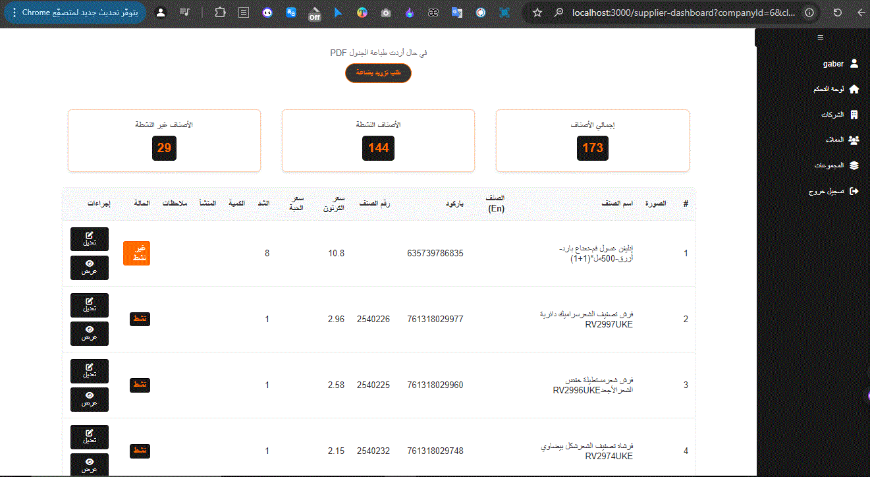Image resolution: width=870 pixels, height=477 pixels.
Task: Go to لوحة التحكم dashboard
Action: [836, 89]
